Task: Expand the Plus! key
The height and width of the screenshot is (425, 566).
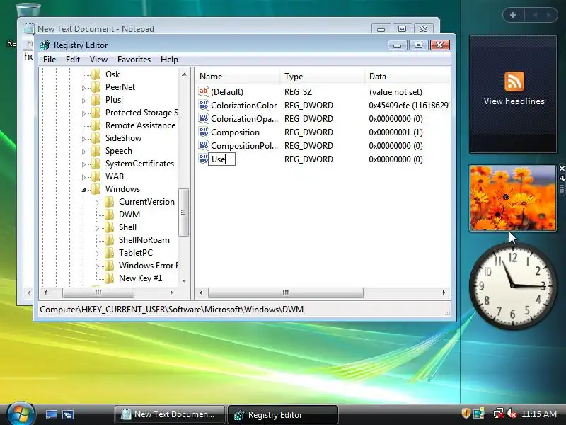Action: click(x=83, y=101)
